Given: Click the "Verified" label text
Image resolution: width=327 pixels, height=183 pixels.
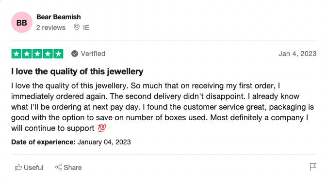Looking at the screenshot, I should (93, 54).
